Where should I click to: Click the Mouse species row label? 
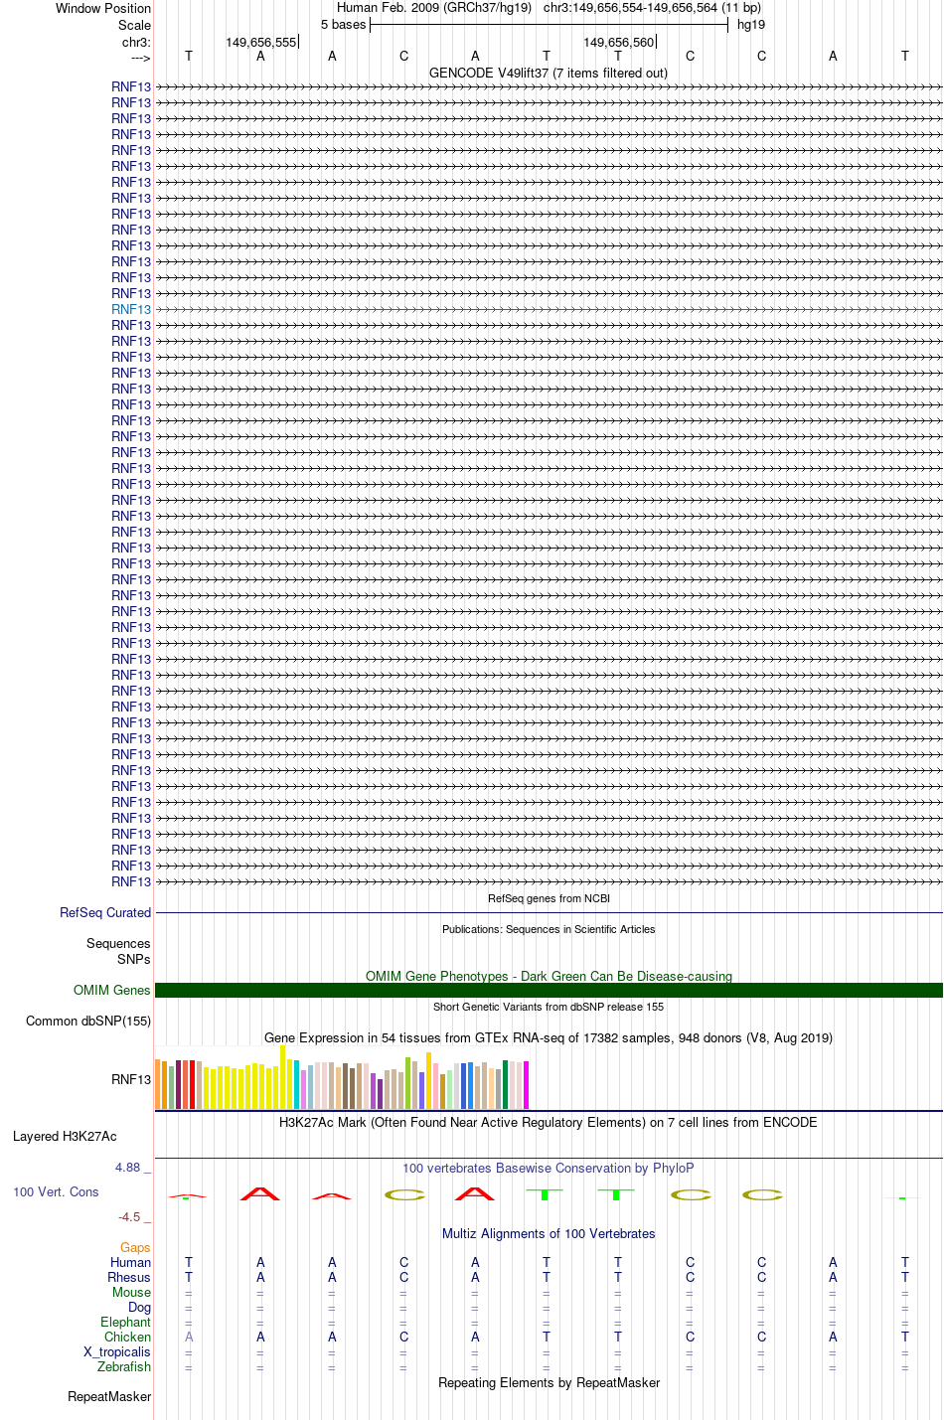click(x=131, y=1292)
